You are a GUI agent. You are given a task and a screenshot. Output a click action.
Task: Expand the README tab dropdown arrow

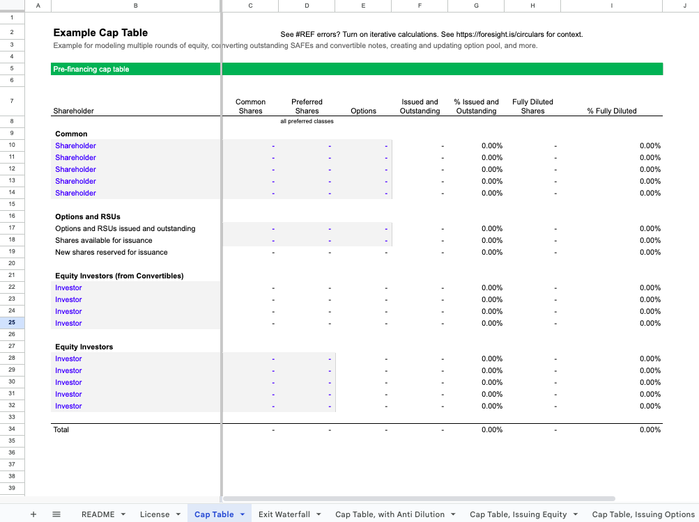click(x=123, y=514)
